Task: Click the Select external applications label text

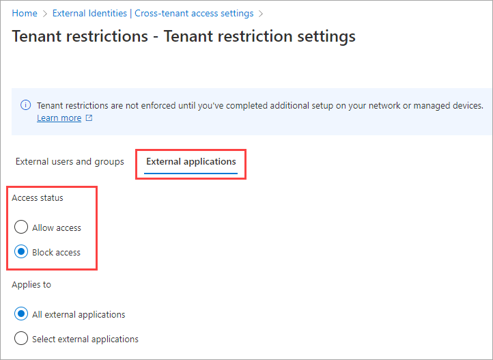Action: [x=85, y=339]
